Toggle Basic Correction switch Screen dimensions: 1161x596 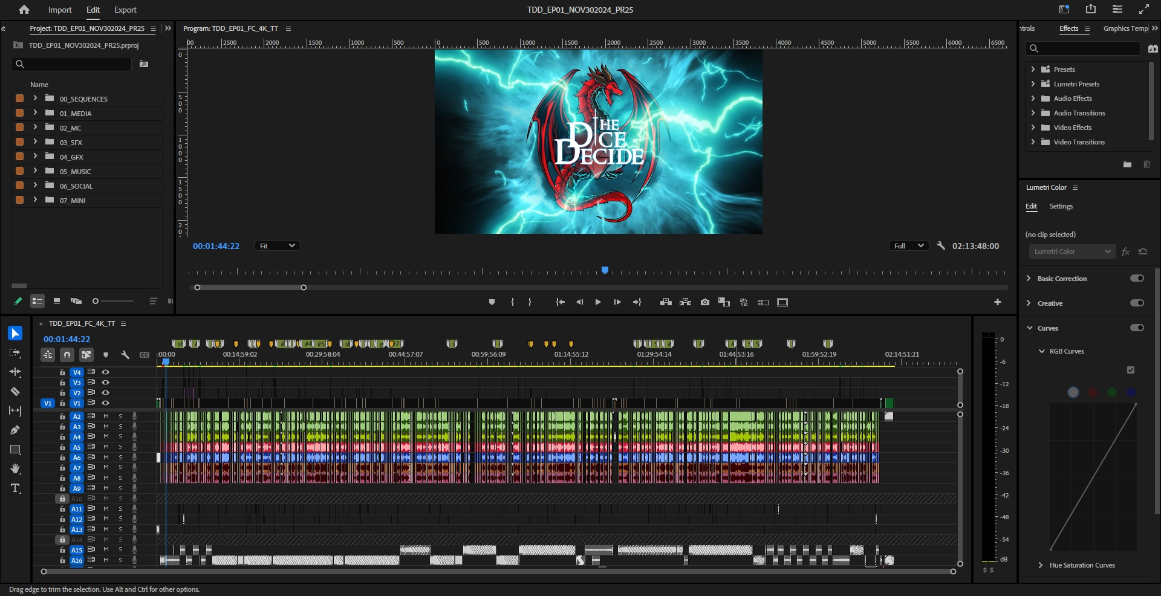click(1137, 278)
